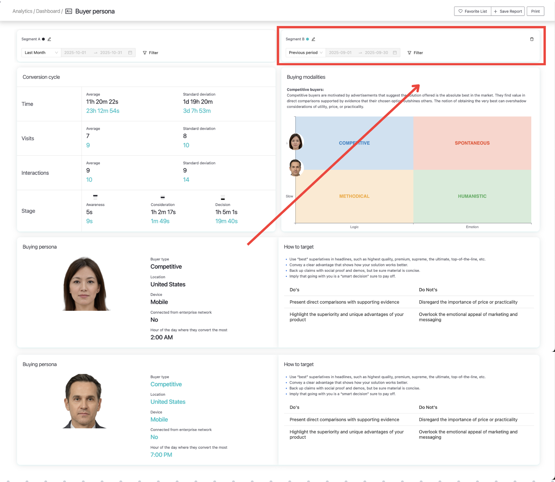Click male persona avatar on modalities chart
Screen dimensions: 555x482
(295, 168)
